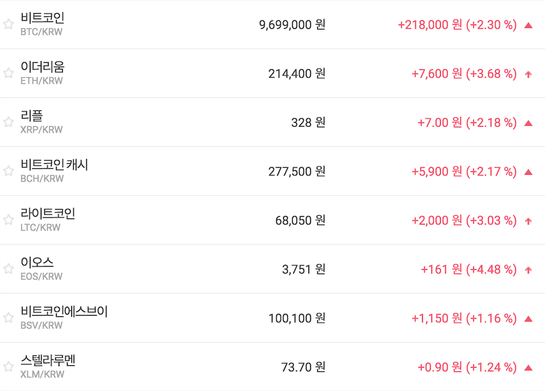
Task: Click the 277,500 원 price for 비트코인 캐시
Action: (x=297, y=171)
